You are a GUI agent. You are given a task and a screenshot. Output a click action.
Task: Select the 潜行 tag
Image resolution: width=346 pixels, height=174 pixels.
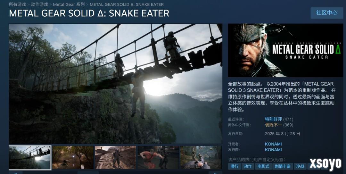pos(234,166)
